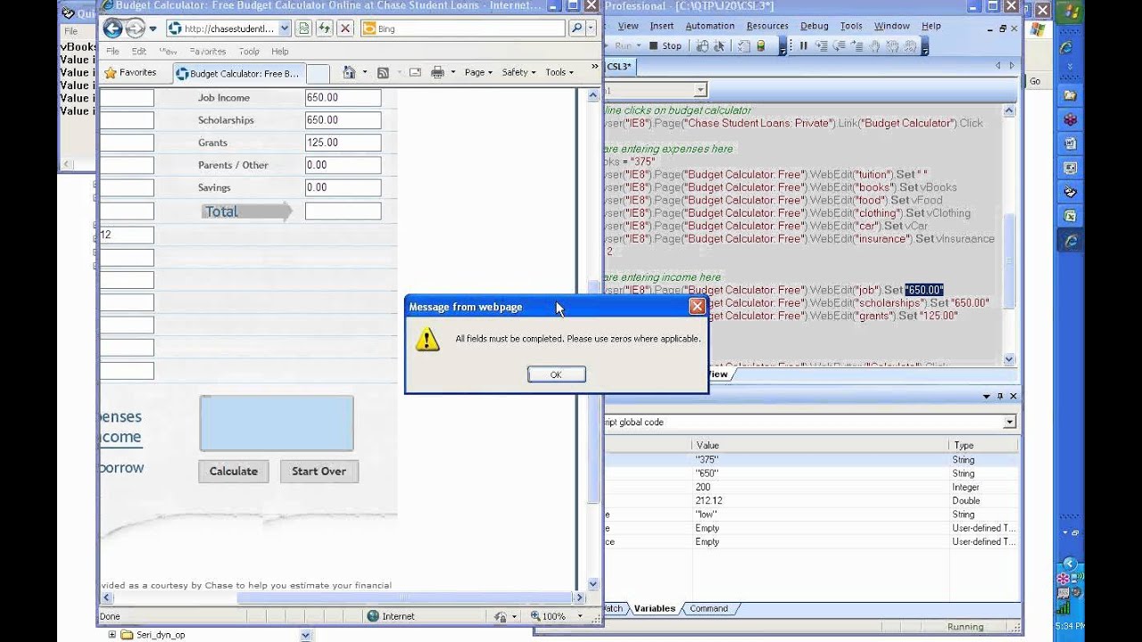Open the IE Help menu

click(x=280, y=52)
